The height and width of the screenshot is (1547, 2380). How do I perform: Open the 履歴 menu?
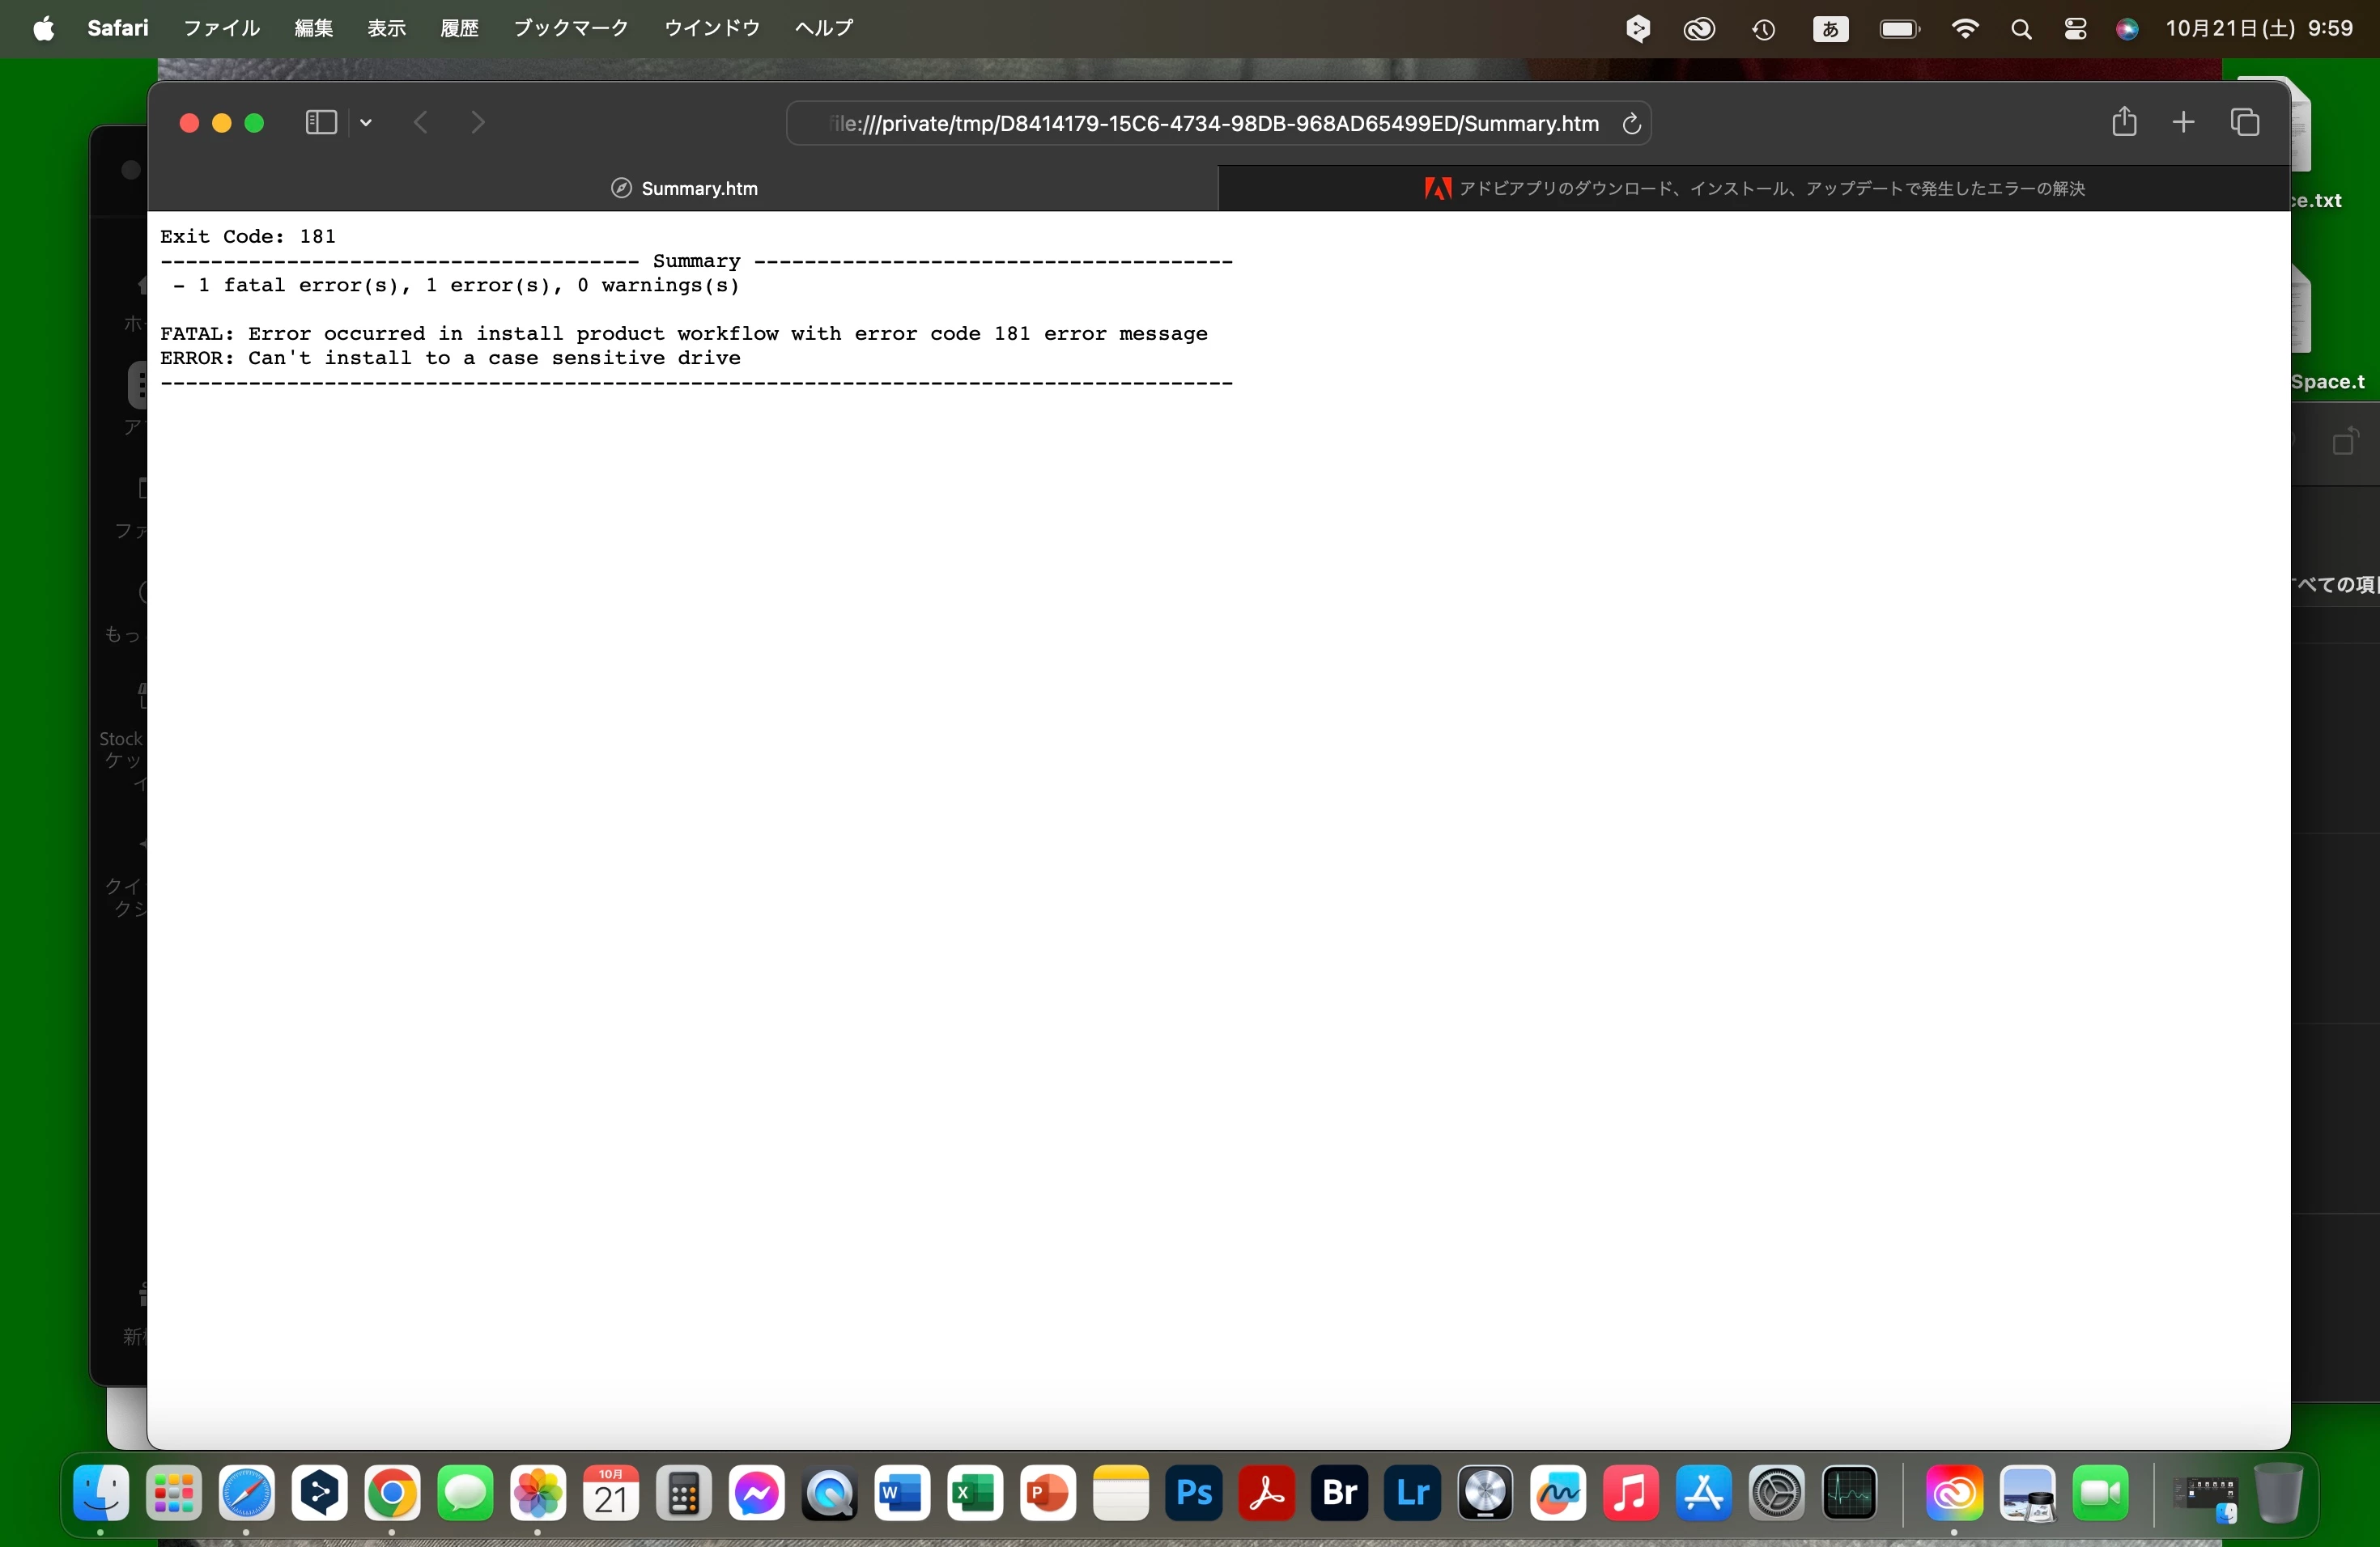point(459,28)
